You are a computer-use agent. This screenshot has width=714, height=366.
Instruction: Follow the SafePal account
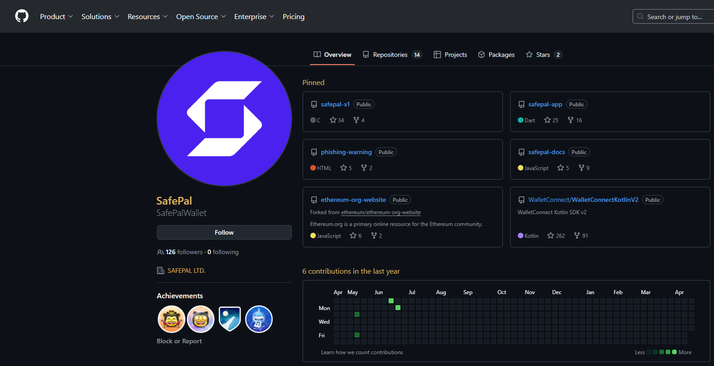224,232
